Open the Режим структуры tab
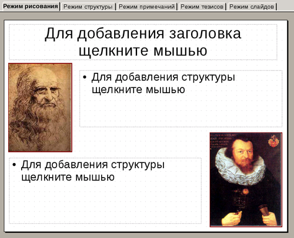 click(88, 7)
